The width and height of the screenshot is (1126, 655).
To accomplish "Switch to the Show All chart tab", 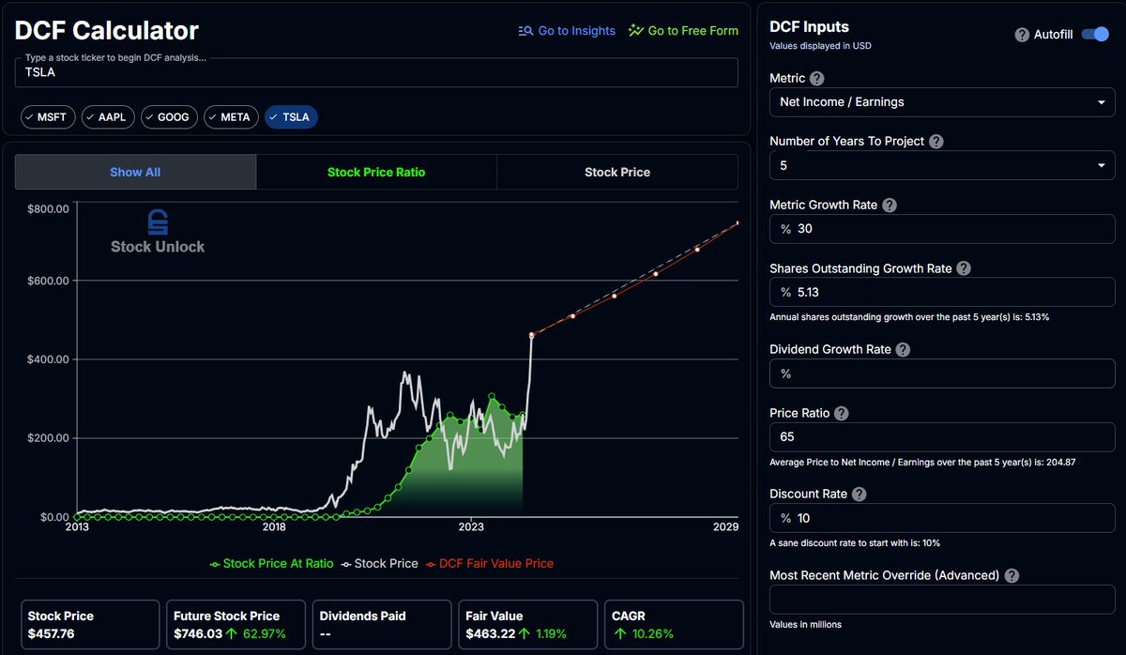I will point(135,173).
